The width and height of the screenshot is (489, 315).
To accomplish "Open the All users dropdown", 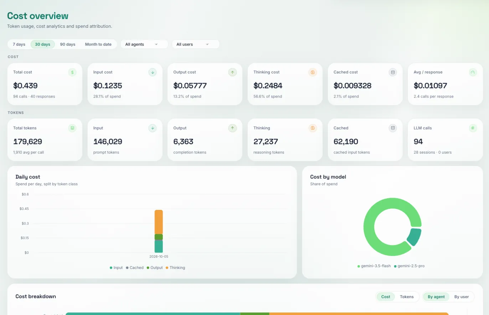I will tap(196, 44).
